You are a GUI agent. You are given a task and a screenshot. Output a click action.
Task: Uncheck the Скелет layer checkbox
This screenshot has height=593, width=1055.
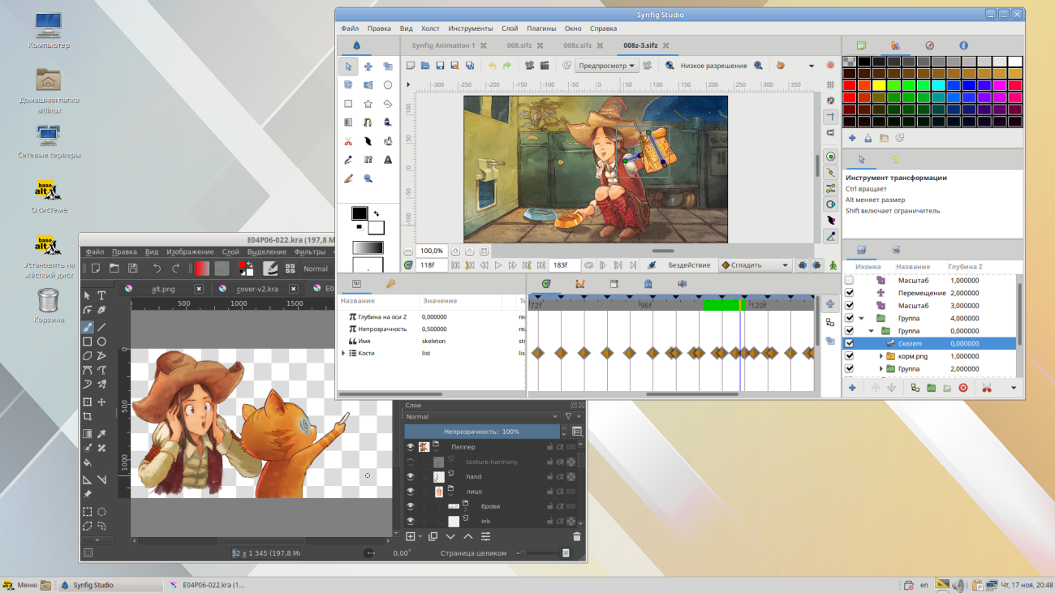[850, 343]
